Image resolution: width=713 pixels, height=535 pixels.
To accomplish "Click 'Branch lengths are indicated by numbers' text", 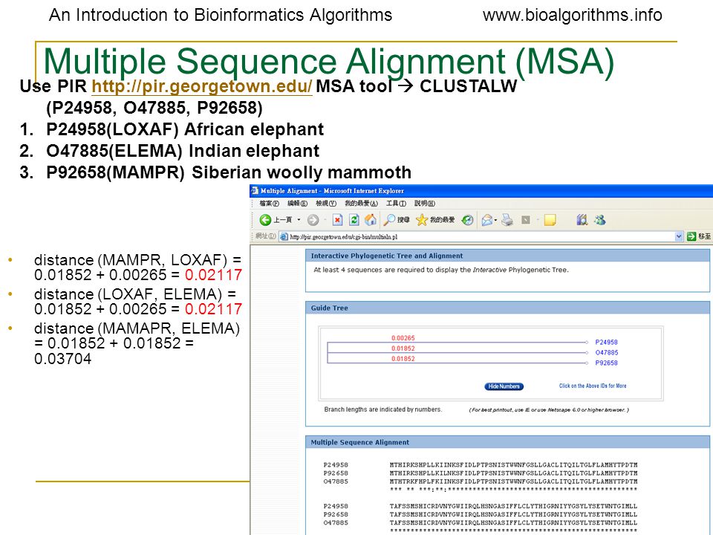I will [382, 409].
